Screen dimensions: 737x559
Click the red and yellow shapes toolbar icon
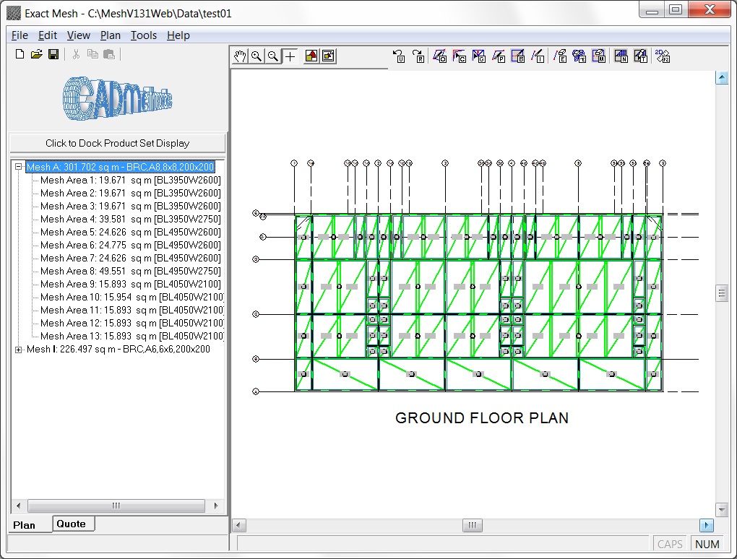[311, 56]
